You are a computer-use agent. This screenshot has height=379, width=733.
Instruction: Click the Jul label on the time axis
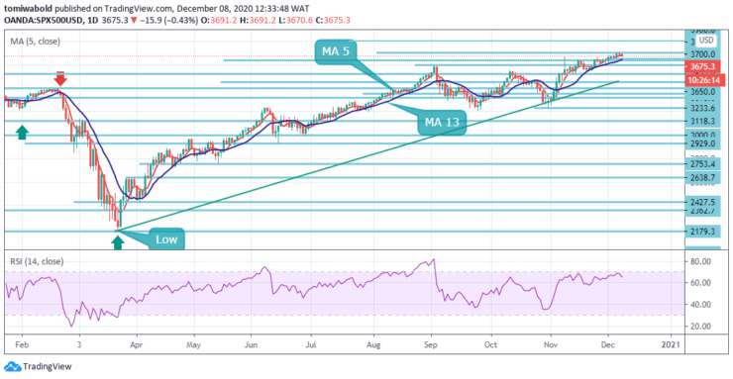click(311, 346)
